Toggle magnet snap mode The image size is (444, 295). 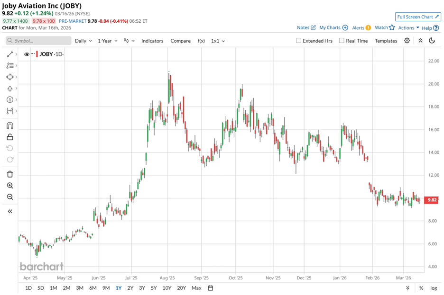[10, 126]
